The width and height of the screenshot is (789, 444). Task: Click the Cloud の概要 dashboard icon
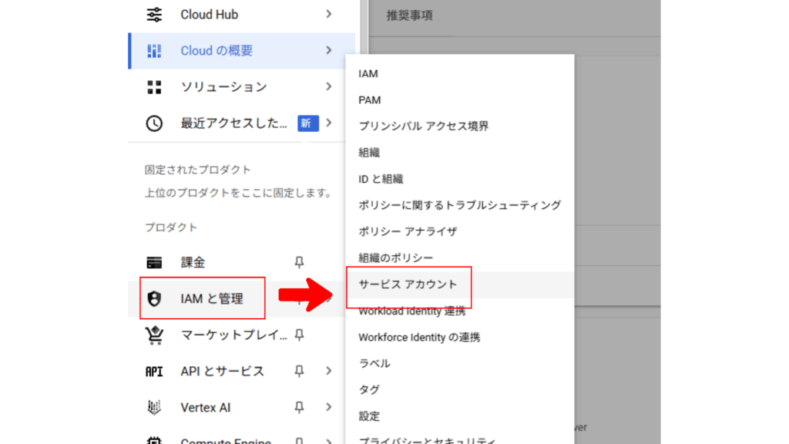154,50
